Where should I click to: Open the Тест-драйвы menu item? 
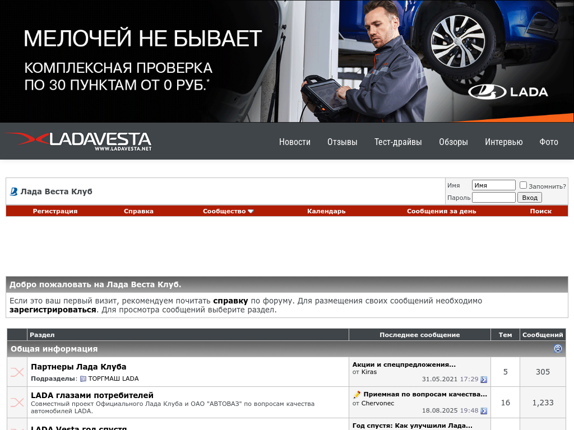(398, 142)
